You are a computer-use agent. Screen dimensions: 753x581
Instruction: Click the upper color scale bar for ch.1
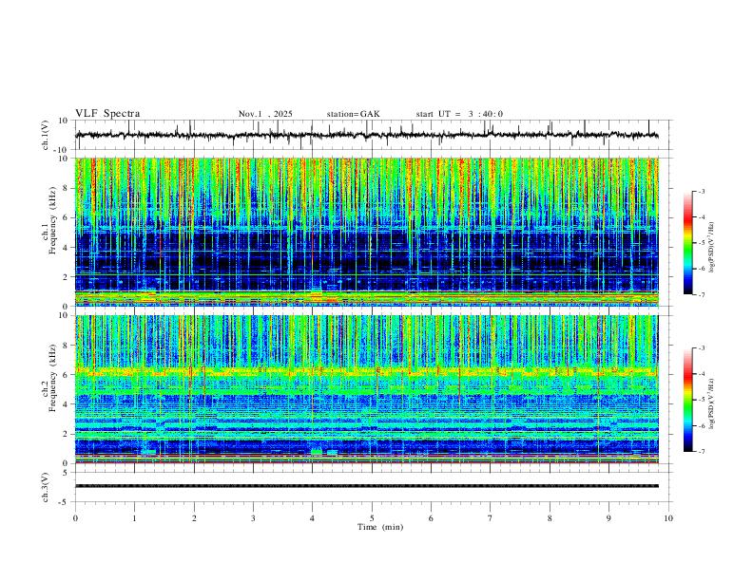coord(688,243)
